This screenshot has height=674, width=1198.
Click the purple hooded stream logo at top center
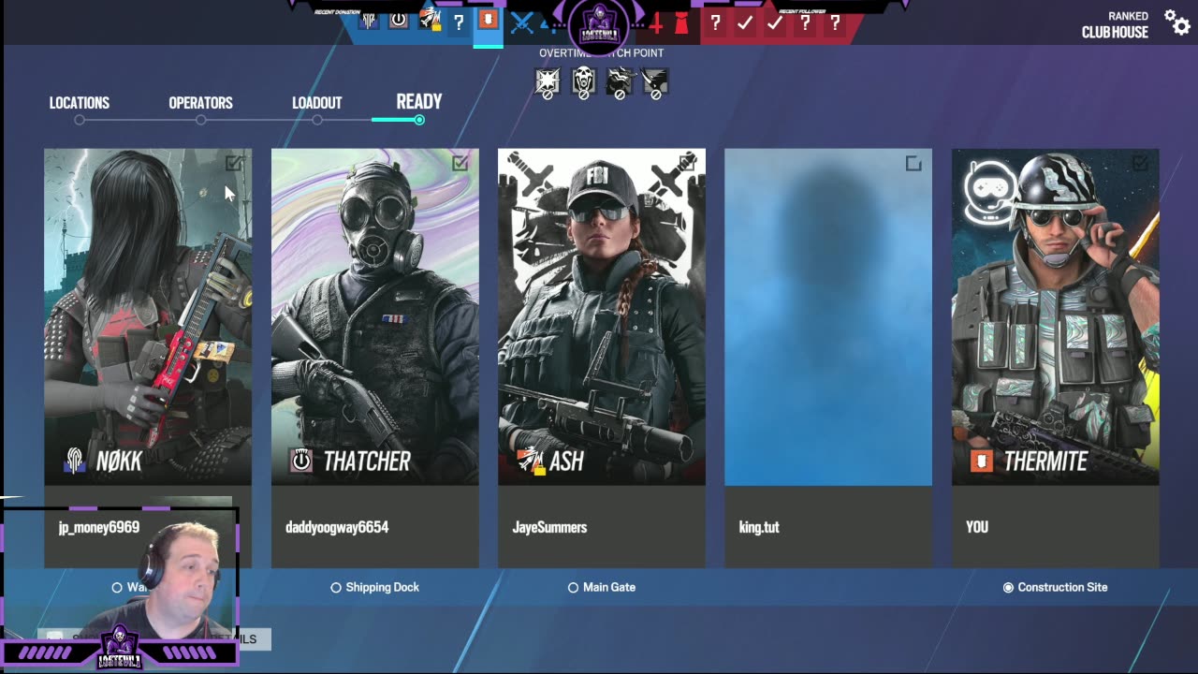coord(599,24)
